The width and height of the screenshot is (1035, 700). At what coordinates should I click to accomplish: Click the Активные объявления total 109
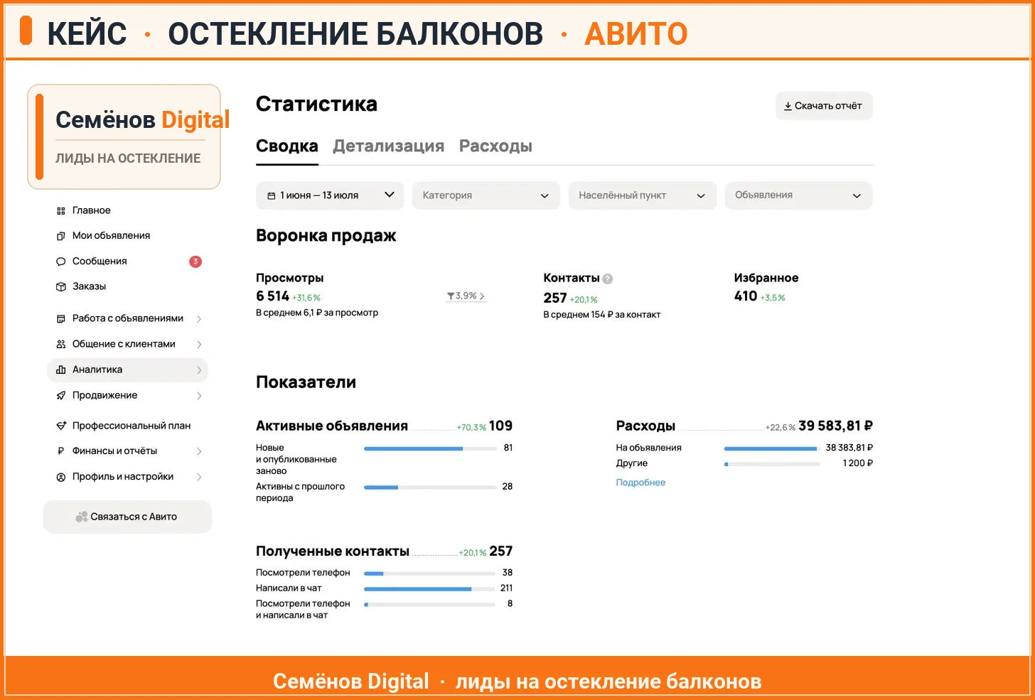click(x=500, y=426)
